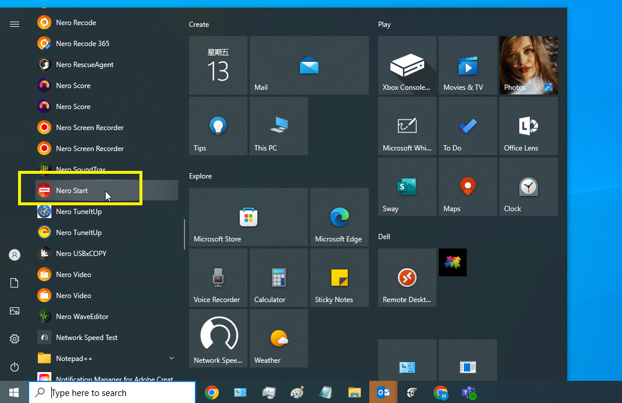Open the This PC tile
622x403 pixels.
pos(279,126)
